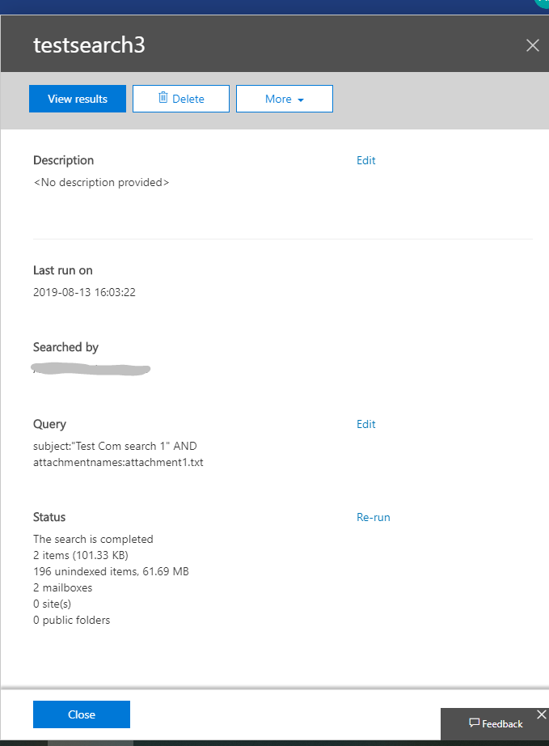Click the 'The search is completed' text
Image resolution: width=549 pixels, height=746 pixels.
point(93,539)
